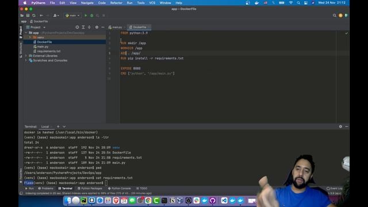Viewport: 368px width, 207px height.
Task: Run main with the green play button
Action: tap(86, 16)
